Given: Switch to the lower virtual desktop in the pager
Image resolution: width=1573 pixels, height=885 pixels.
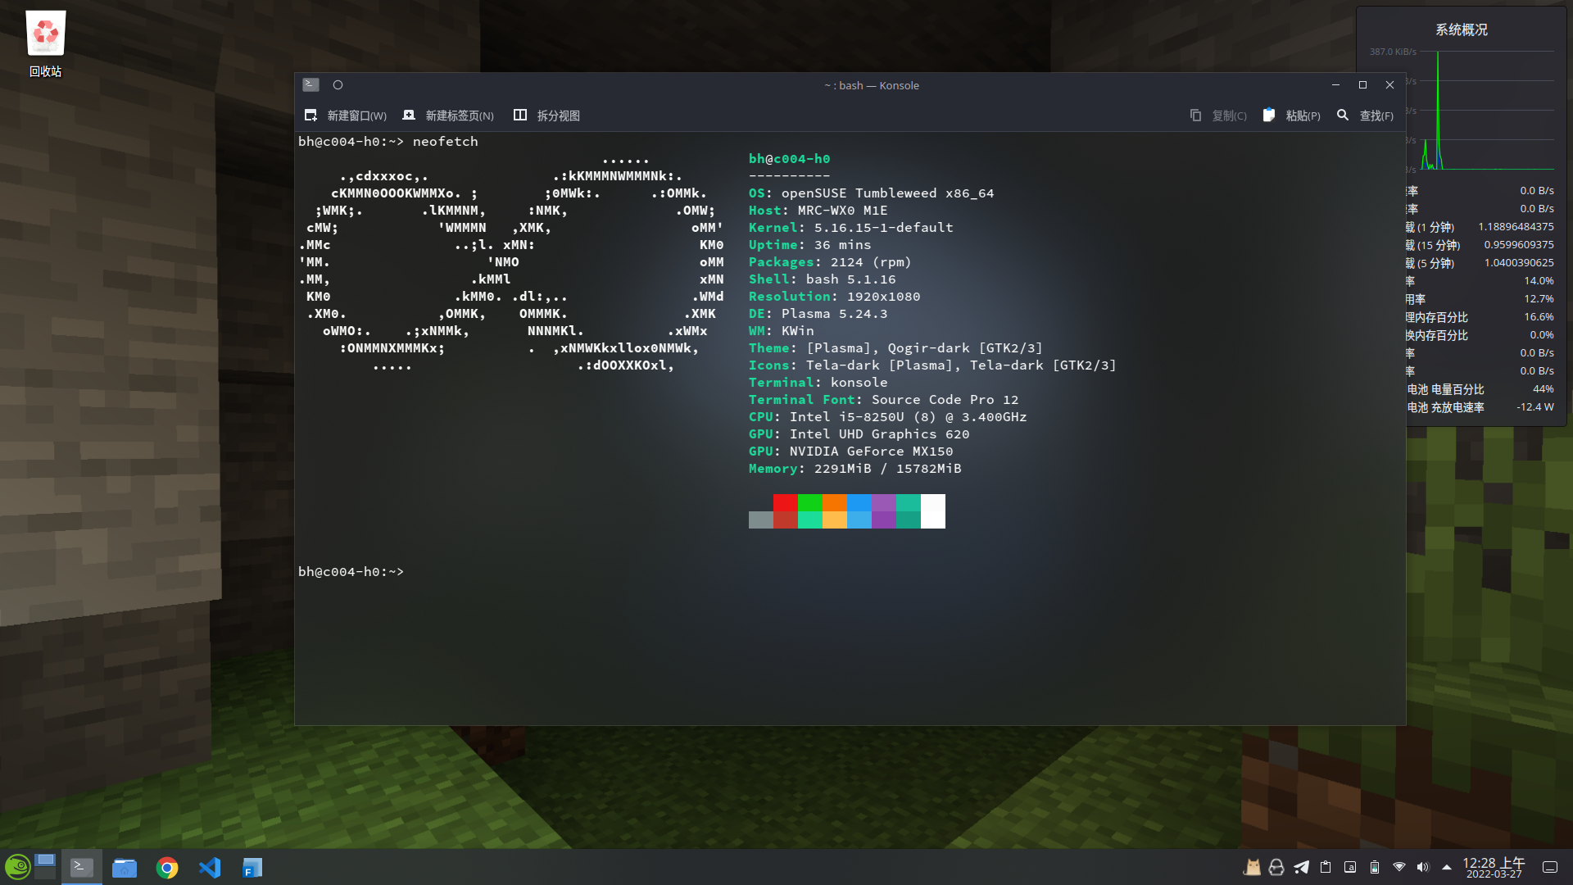Looking at the screenshot, I should click(45, 874).
